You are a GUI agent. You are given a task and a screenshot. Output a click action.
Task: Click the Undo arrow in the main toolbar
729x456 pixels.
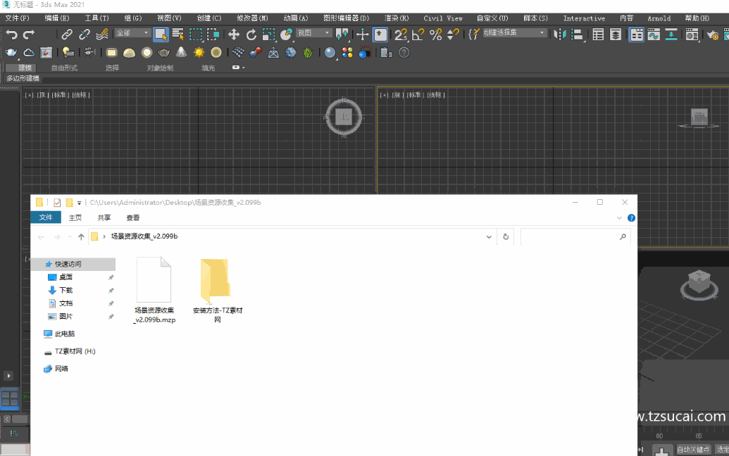(x=11, y=34)
